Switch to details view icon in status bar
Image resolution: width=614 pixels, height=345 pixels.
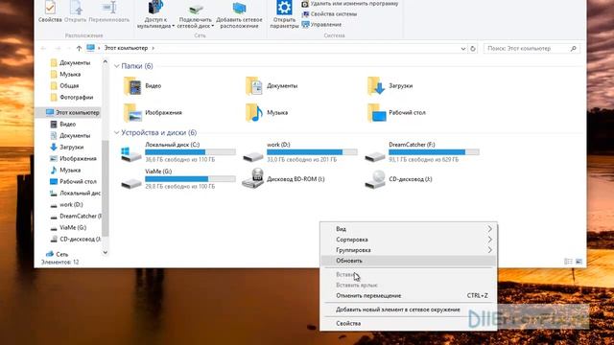click(x=568, y=262)
